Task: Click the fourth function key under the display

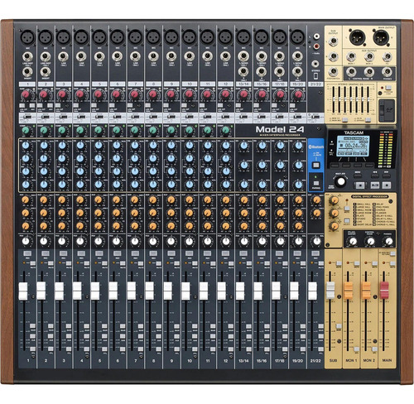Action: 369,165
